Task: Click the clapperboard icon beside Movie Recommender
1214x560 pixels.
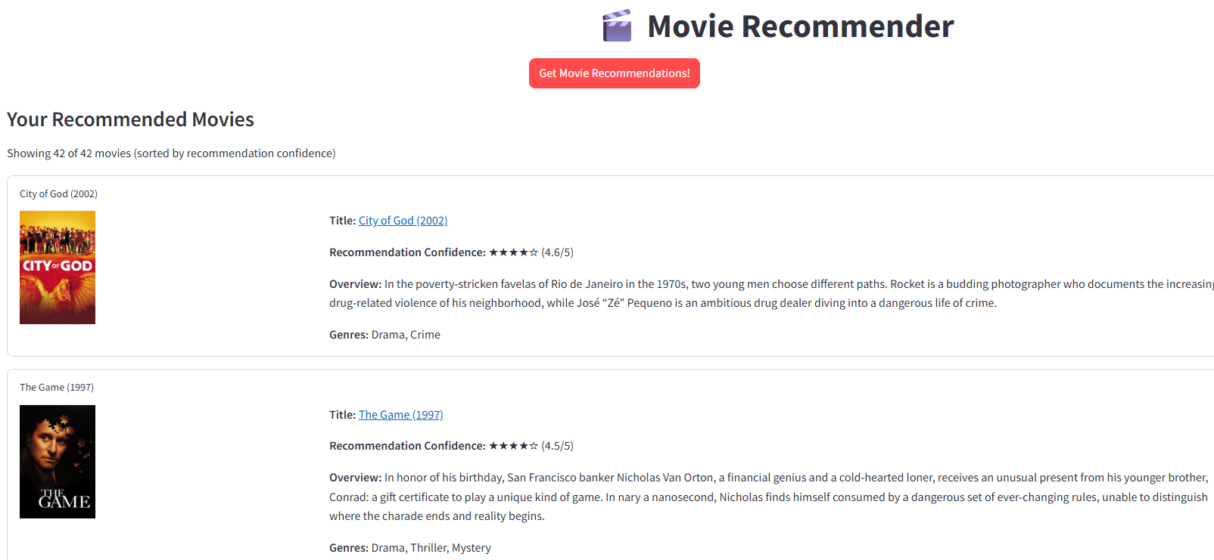Action: pyautogui.click(x=617, y=26)
